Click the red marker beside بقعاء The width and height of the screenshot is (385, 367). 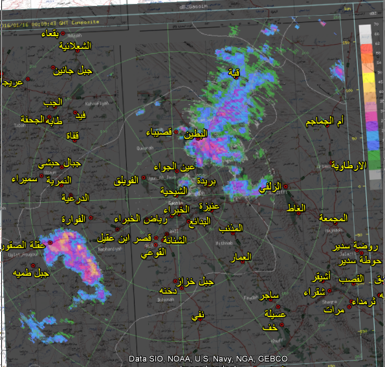tap(63, 33)
